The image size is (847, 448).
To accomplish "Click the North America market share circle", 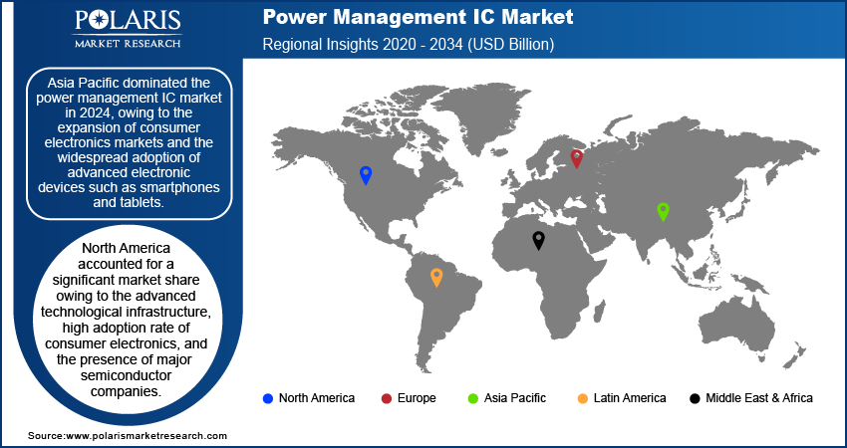I will point(128,323).
